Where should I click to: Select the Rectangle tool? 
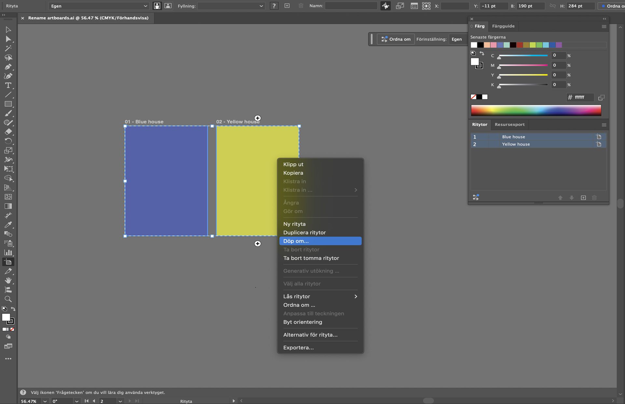click(x=8, y=104)
